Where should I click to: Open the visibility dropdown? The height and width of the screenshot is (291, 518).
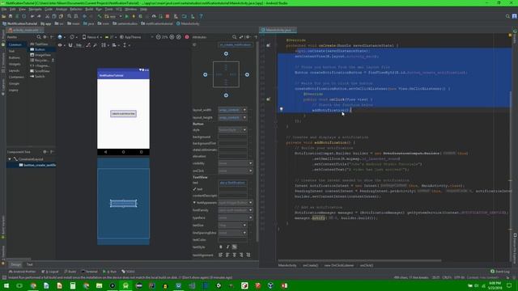coord(250,163)
